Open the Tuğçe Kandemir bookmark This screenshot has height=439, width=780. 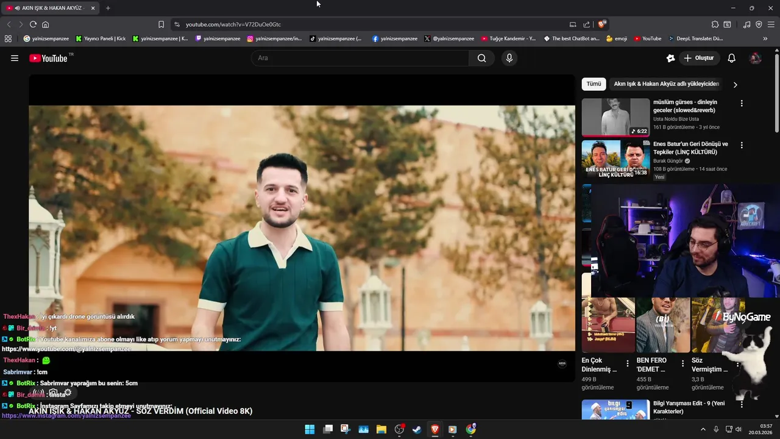click(x=508, y=38)
